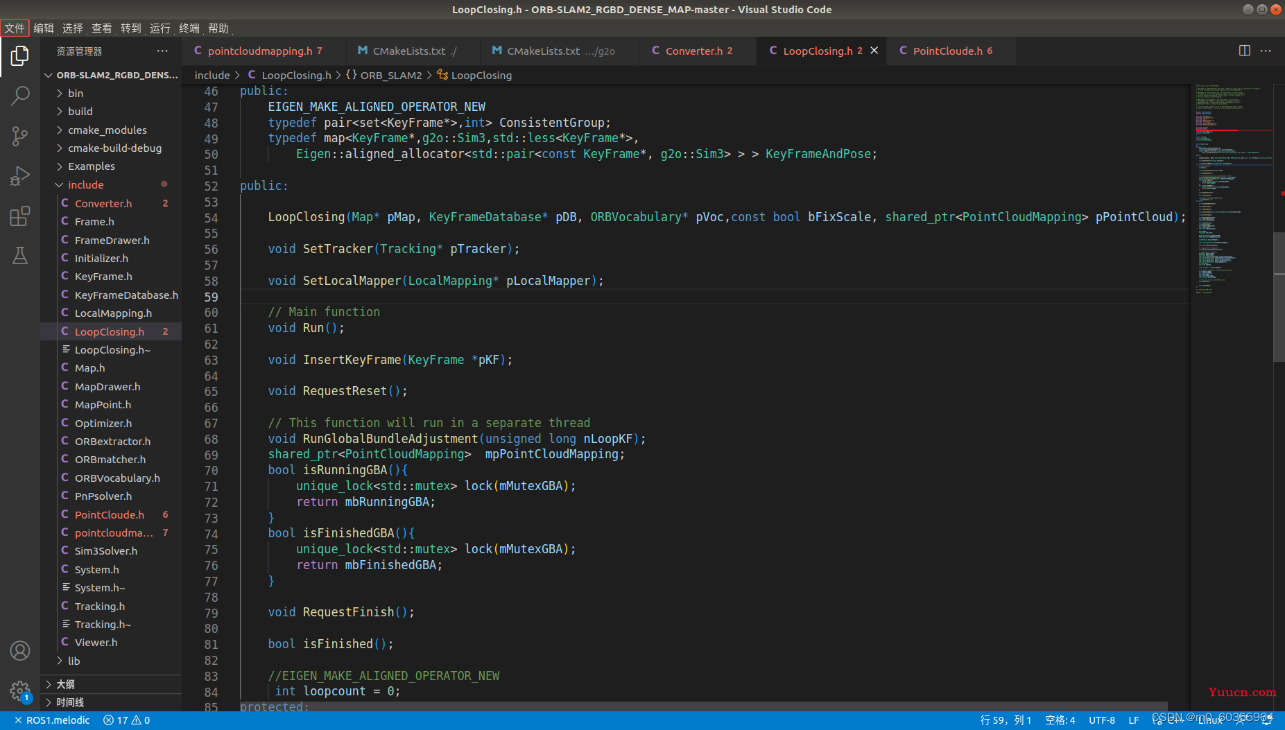The width and height of the screenshot is (1285, 730).
Task: Close the LoopClosing.h tab
Action: coord(874,51)
